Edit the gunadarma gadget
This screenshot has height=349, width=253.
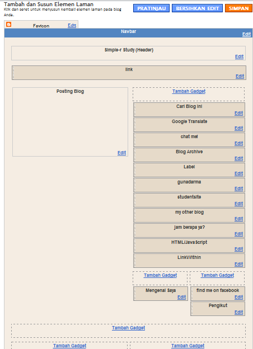tap(238, 188)
